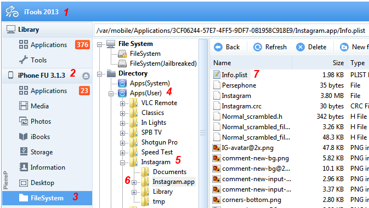Screen dimensions: 369x208
Task: Select the Storage icon in sidebar
Action: [x=24, y=152]
